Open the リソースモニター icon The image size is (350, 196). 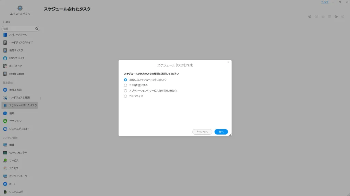point(5,153)
